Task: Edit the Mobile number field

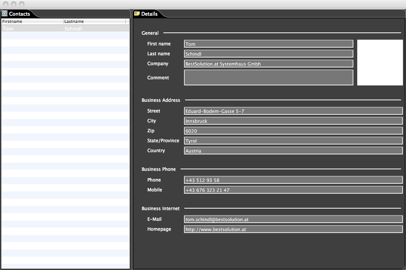Action: pyautogui.click(x=293, y=190)
